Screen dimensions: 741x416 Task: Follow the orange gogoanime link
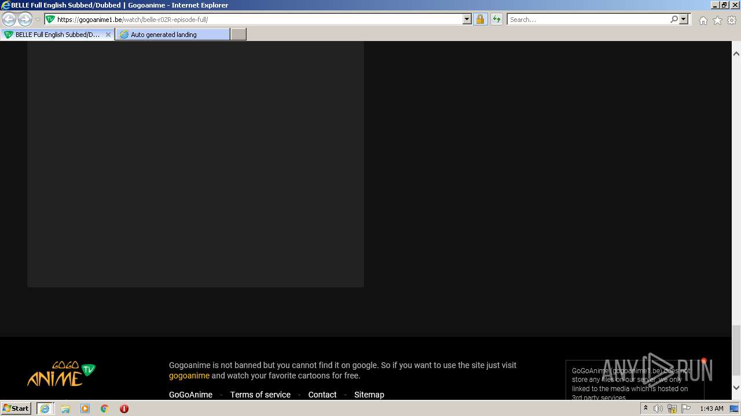[x=189, y=376]
